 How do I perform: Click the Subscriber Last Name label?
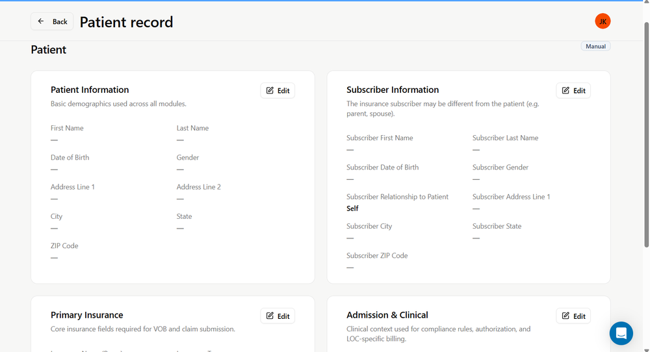point(505,138)
